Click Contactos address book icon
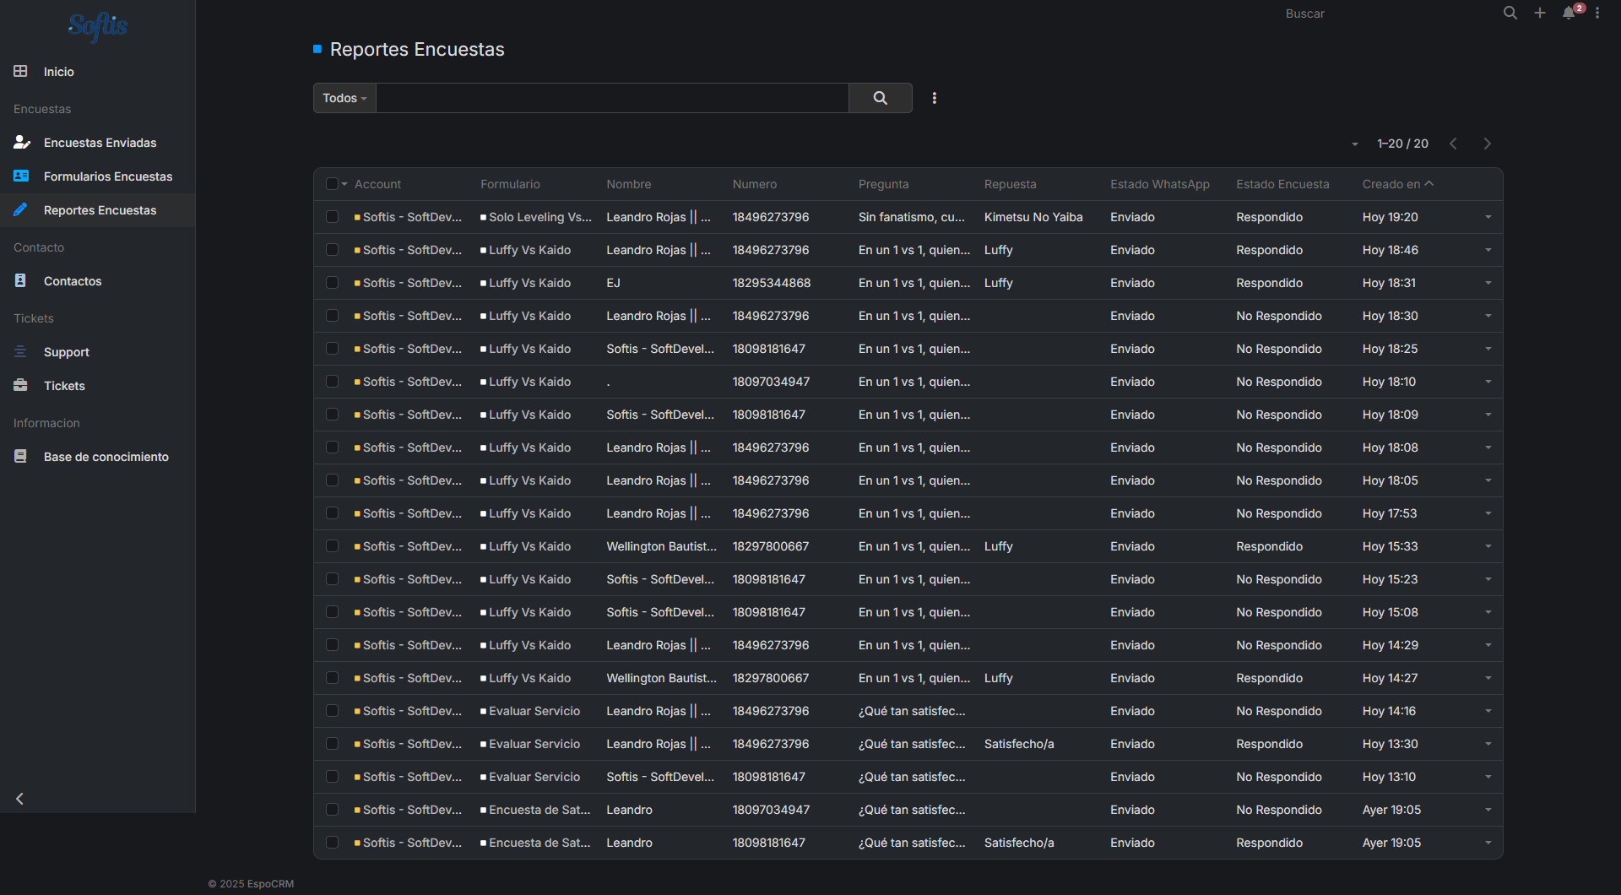Viewport: 1621px width, 895px height. click(x=20, y=281)
